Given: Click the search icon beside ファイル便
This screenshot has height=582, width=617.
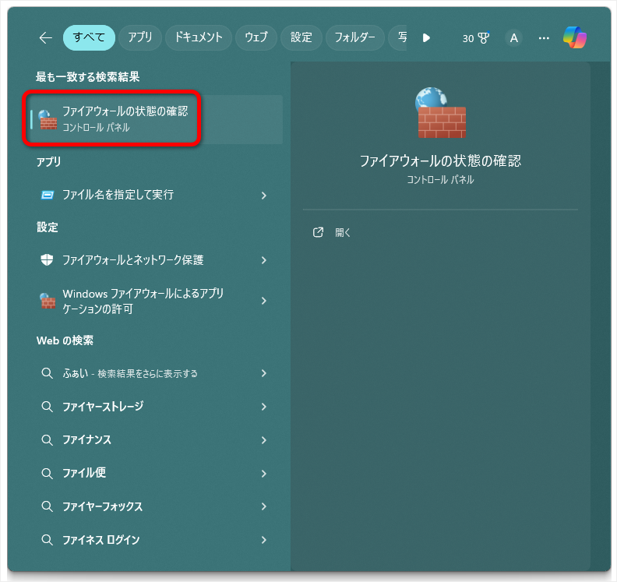Looking at the screenshot, I should pyautogui.click(x=48, y=473).
